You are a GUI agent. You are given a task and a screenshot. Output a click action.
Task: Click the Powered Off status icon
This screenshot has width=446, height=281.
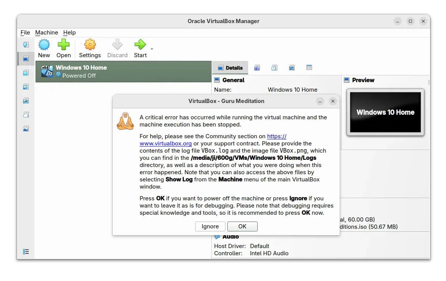pyautogui.click(x=58, y=75)
